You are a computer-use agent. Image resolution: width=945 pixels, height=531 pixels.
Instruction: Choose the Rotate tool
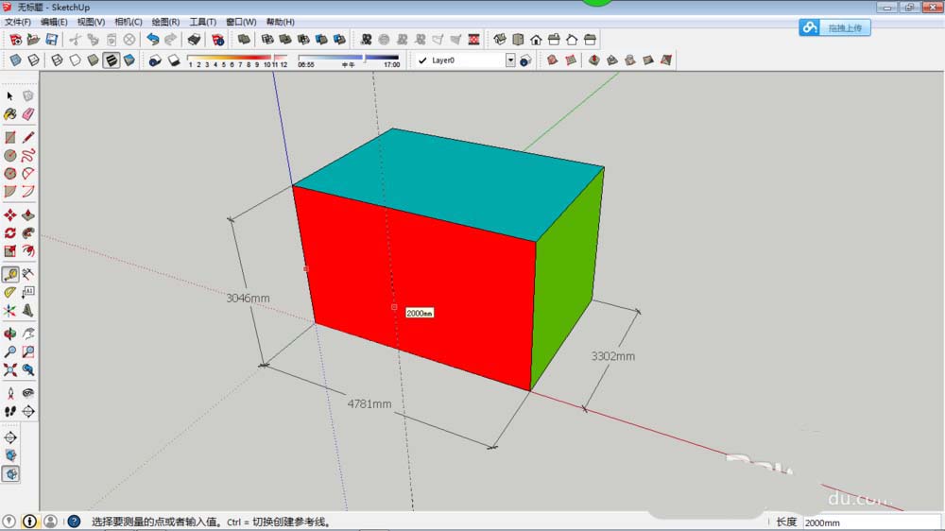(x=9, y=233)
